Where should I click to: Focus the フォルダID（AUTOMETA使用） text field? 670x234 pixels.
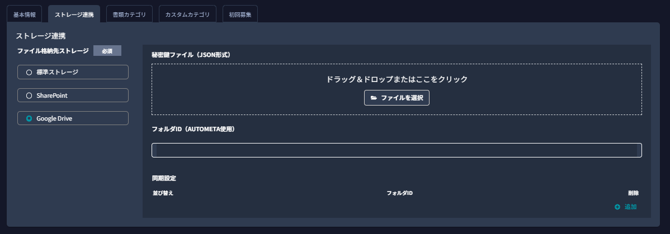tap(397, 150)
